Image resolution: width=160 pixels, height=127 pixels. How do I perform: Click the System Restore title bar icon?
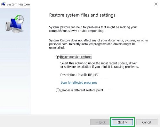(3, 4)
